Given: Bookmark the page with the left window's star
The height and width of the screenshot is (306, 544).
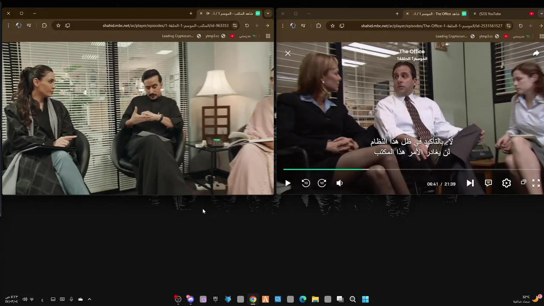Looking at the screenshot, I should [58, 25].
